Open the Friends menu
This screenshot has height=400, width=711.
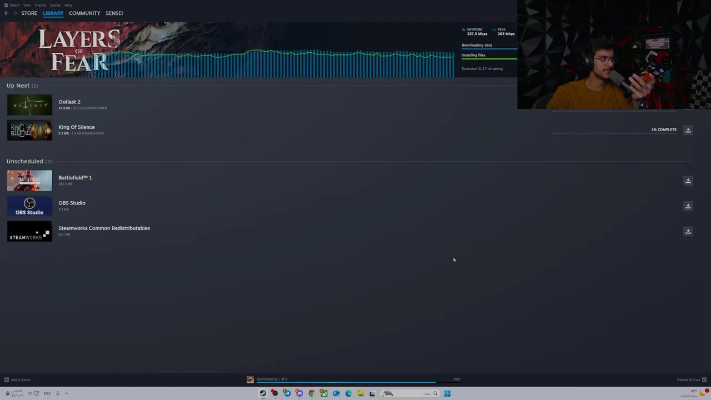pos(41,5)
